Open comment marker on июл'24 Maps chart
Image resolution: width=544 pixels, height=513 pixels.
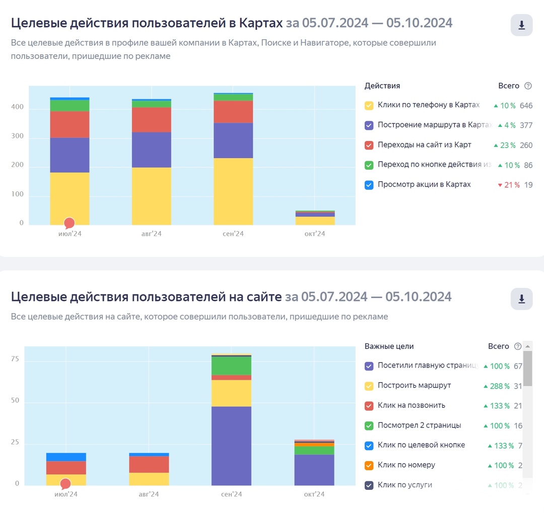(70, 223)
